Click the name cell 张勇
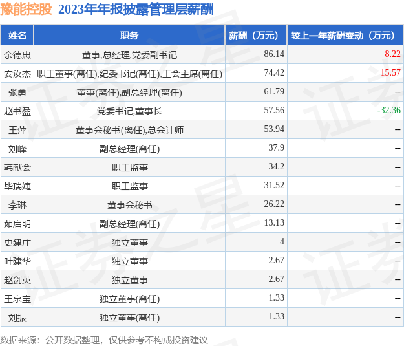This screenshot has width=404, height=346. pos(17,92)
